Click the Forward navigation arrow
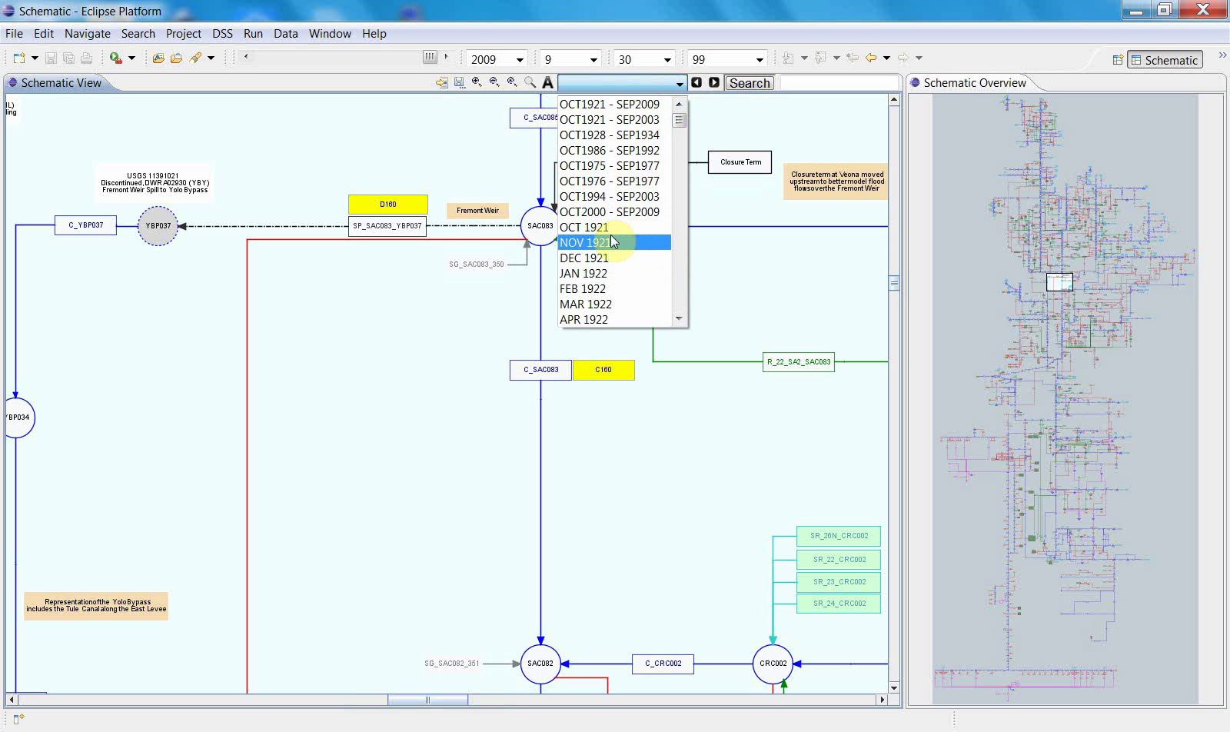The height and width of the screenshot is (732, 1230). [903, 58]
